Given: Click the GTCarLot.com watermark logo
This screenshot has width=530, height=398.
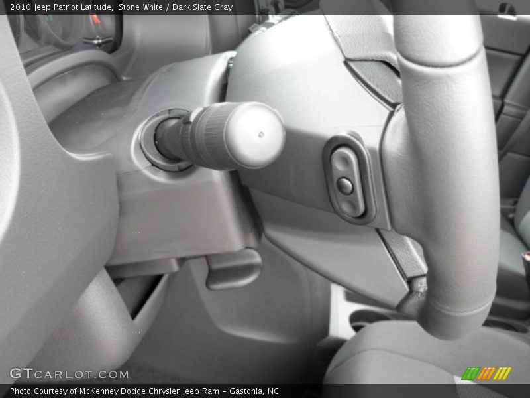Looking at the screenshot, I should (x=69, y=374).
